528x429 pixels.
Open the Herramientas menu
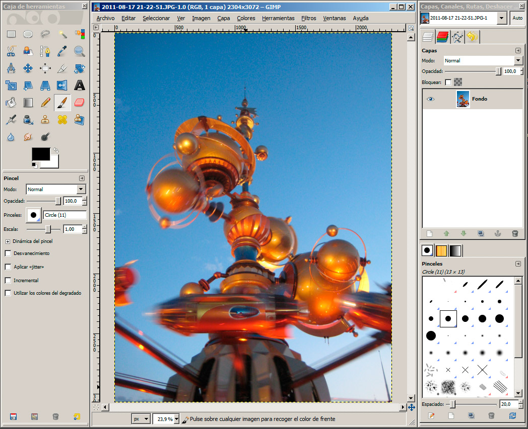[x=278, y=18]
